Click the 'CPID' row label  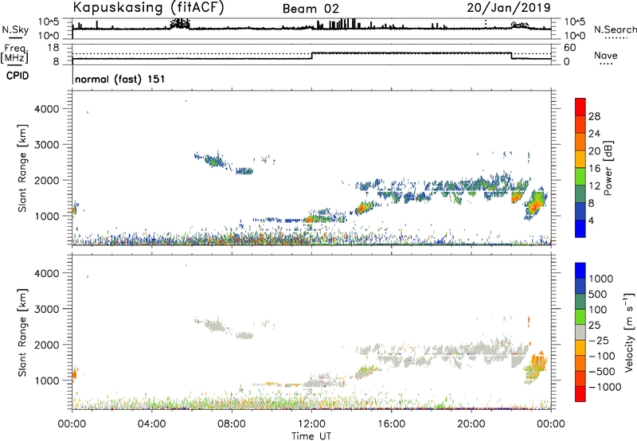pos(18,76)
